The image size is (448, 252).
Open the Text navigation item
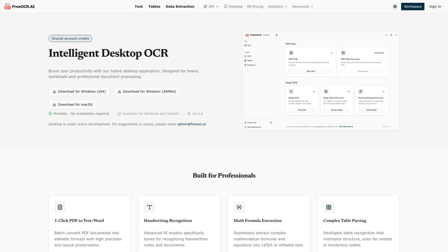pyautogui.click(x=139, y=6)
